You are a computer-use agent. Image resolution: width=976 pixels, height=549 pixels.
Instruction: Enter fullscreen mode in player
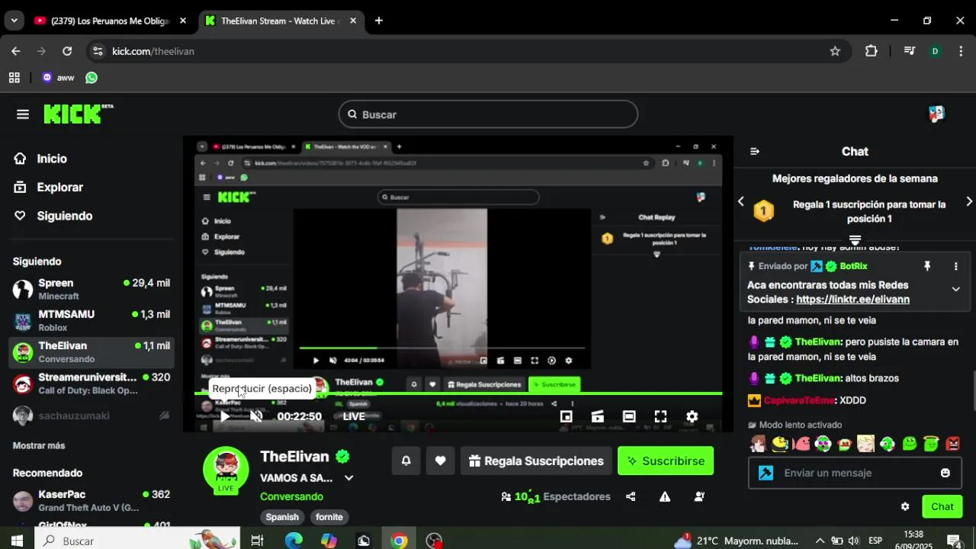[660, 416]
